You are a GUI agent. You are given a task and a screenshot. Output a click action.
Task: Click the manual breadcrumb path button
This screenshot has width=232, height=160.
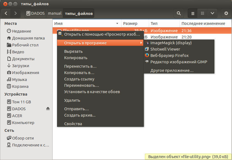[55, 13]
